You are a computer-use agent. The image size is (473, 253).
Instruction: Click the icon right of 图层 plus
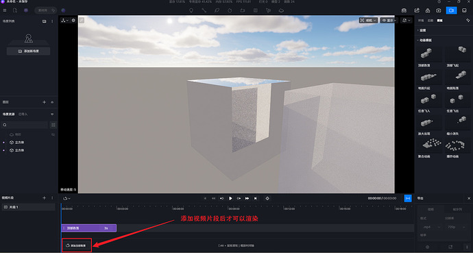tap(52, 102)
